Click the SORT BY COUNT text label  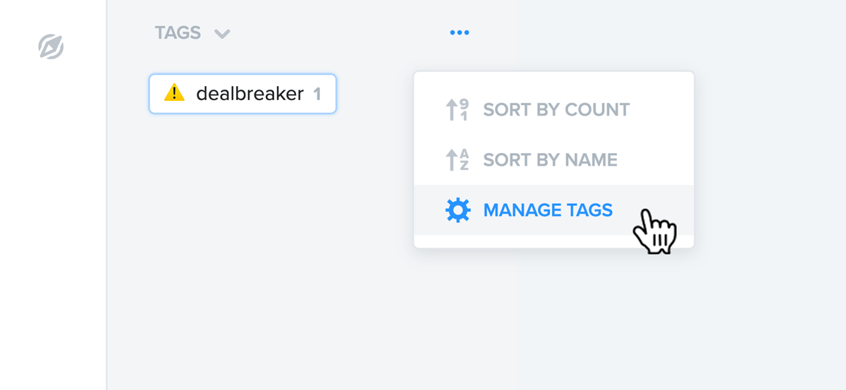pos(556,110)
